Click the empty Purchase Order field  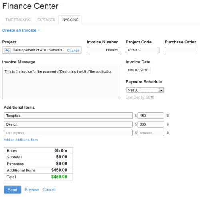tap(182, 50)
